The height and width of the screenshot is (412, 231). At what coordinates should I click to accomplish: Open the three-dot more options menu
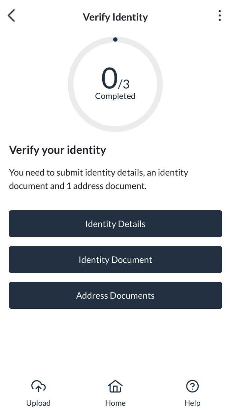[219, 16]
